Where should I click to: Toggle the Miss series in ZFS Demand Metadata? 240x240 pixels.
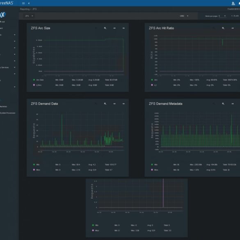(155, 170)
